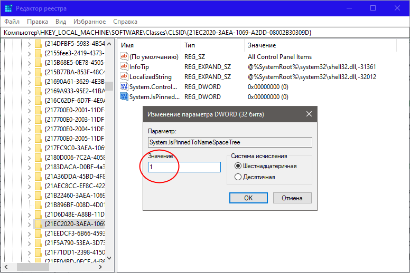Click the System.Control DWORD value icon
410x273 pixels.
coord(124,87)
